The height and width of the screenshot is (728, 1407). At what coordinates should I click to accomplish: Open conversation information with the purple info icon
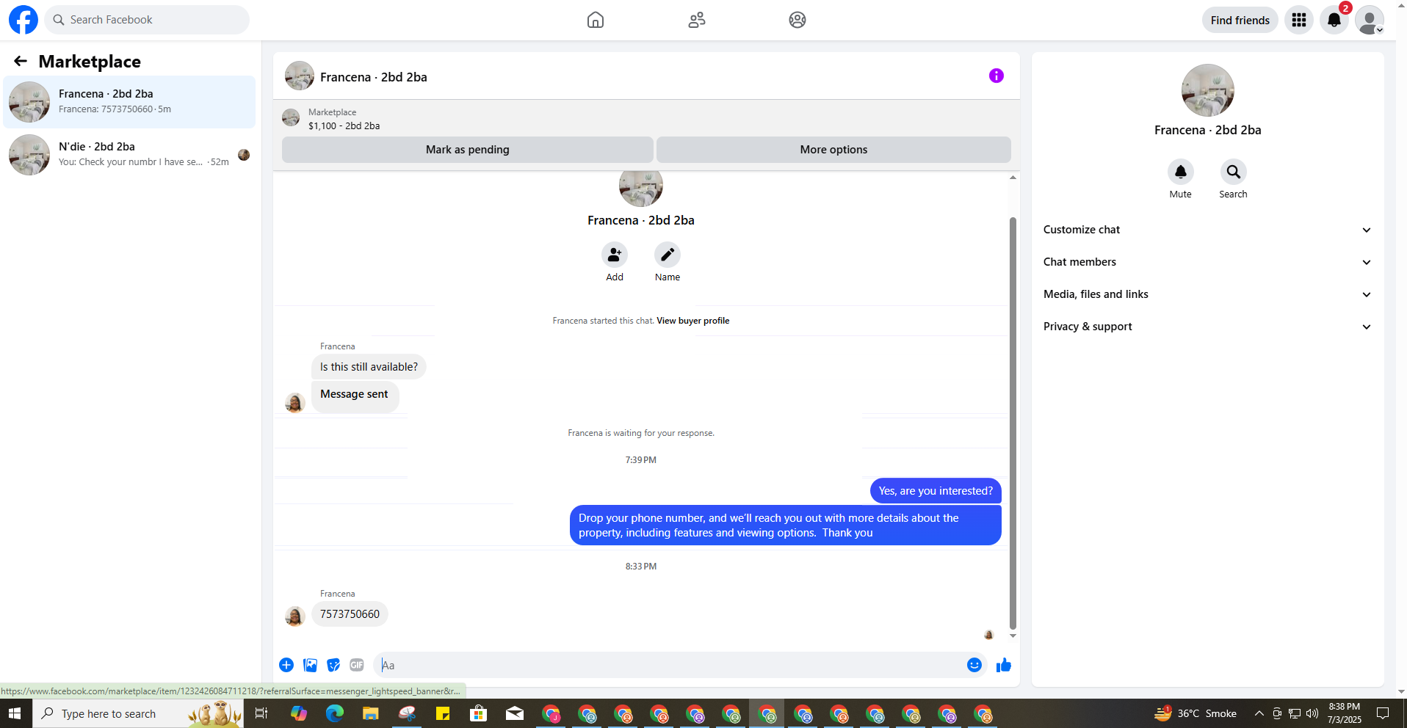997,76
